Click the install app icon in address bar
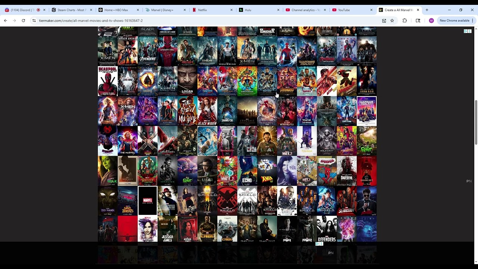Screen dimensions: 478x269 384,21
